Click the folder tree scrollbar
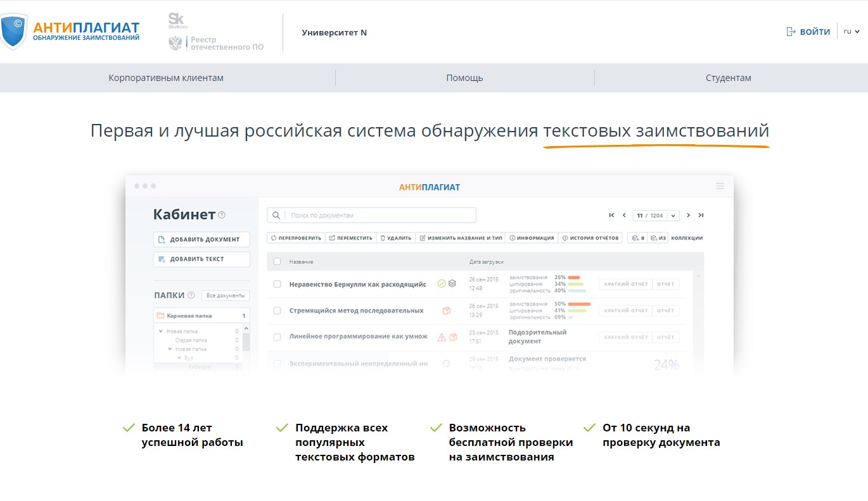Viewport: 868px width, 501px height. (246, 342)
